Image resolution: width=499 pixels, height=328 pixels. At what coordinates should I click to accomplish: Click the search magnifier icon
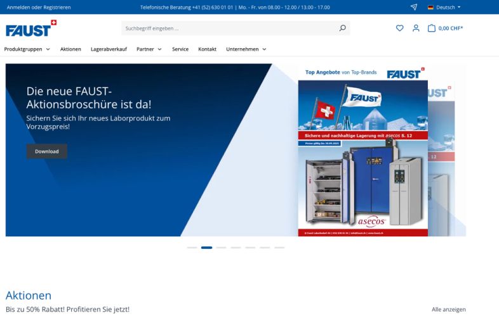(342, 28)
